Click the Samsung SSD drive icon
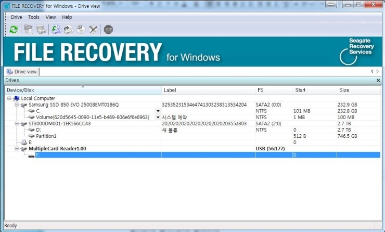The image size is (385, 232). tap(23, 105)
